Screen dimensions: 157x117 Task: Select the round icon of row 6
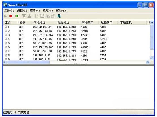point(6,47)
